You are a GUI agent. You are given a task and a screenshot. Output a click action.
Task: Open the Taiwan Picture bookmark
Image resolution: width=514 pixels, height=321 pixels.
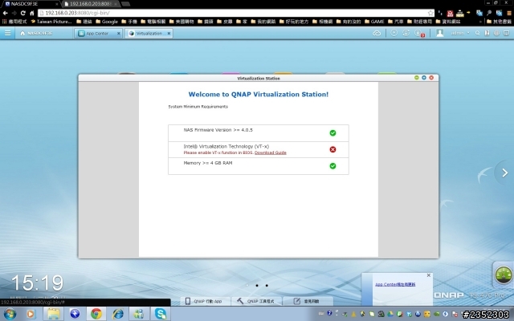click(51, 22)
